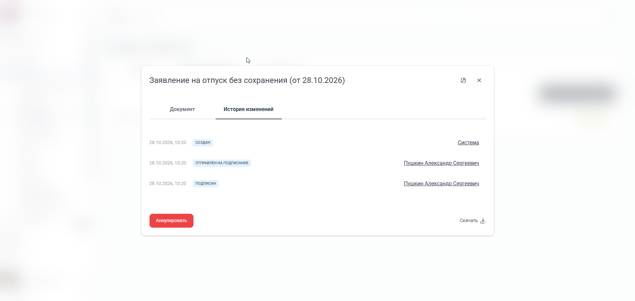The height and width of the screenshot is (301, 635).
Task: Open Пушкин link in ПОДПИСАН row
Action: pyautogui.click(x=441, y=184)
